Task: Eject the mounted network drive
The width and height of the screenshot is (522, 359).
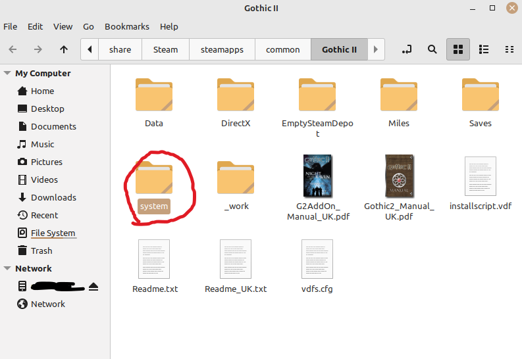Action: (x=93, y=286)
